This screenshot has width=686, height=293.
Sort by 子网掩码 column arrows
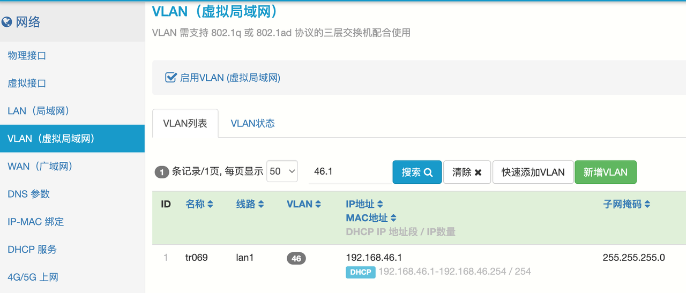coord(647,204)
